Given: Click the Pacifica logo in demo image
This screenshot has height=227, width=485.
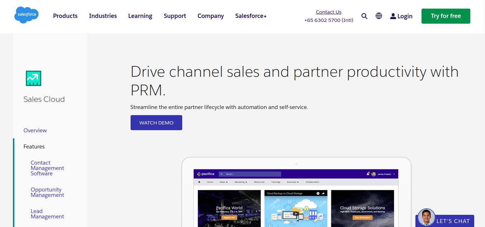Looking at the screenshot, I should coord(206,174).
